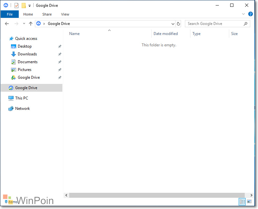This screenshot has height=209, width=258.
Task: Go up one folder level
Action: [x=31, y=24]
